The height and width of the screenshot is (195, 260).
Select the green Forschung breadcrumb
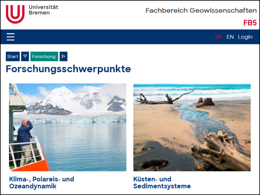pyautogui.click(x=44, y=56)
